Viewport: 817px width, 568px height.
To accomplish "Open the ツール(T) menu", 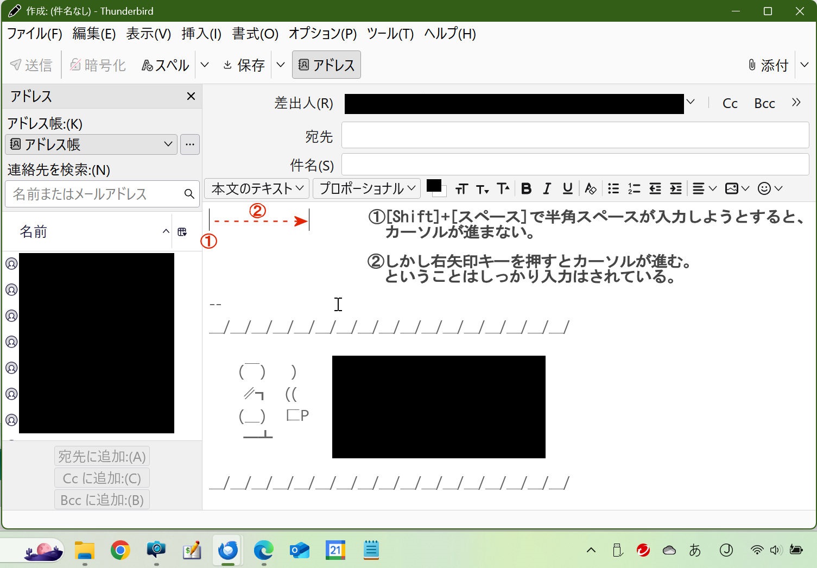I will click(x=390, y=34).
